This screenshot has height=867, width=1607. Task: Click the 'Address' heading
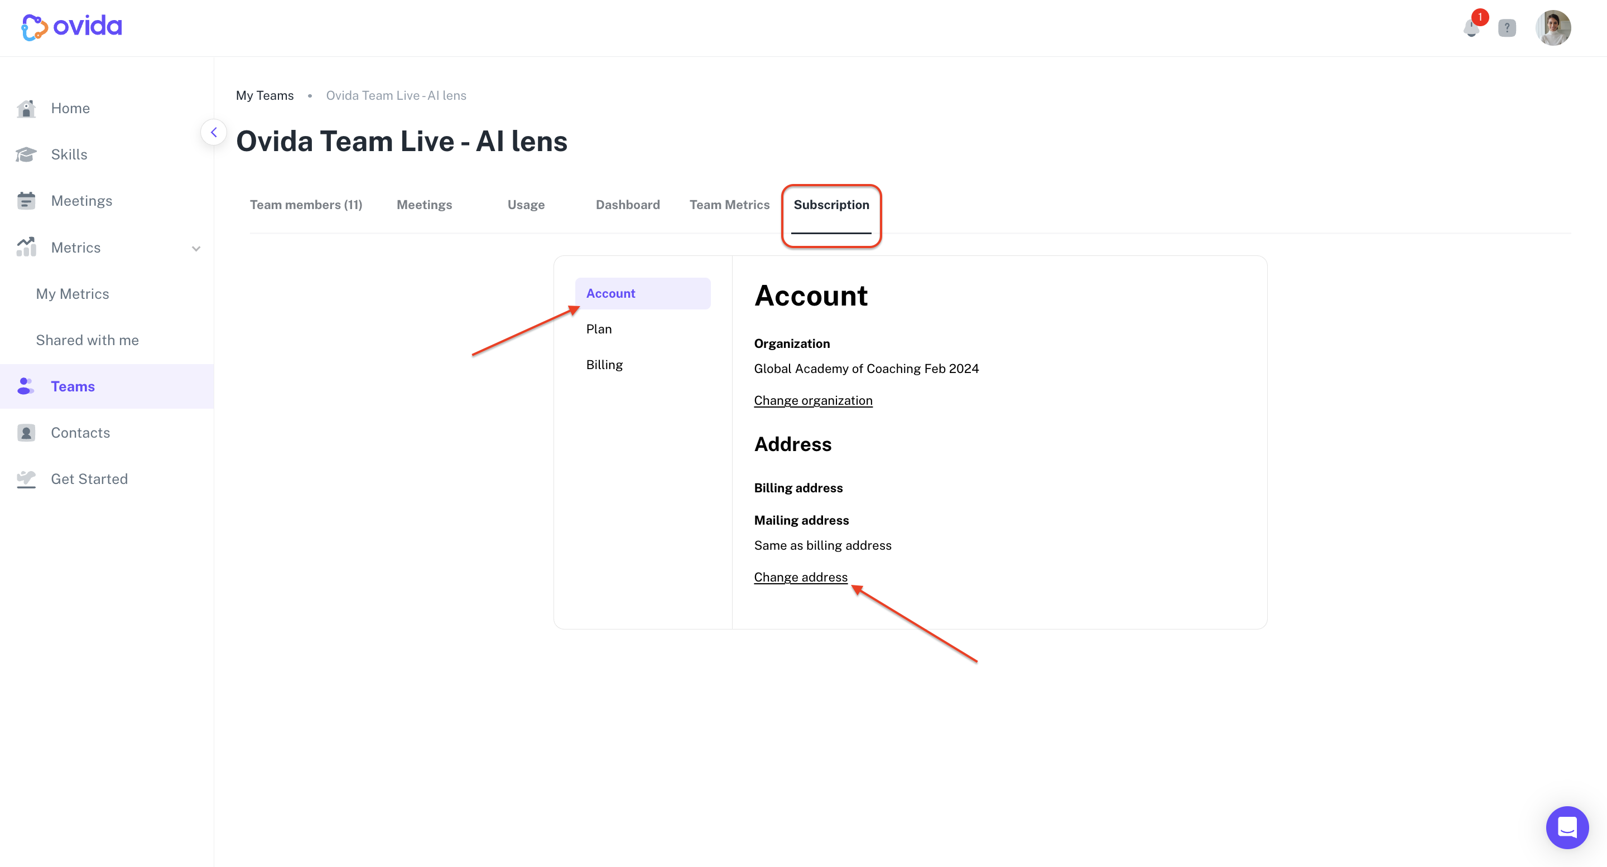792,444
